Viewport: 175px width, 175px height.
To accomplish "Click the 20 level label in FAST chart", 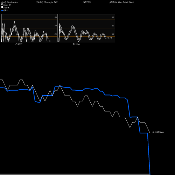I will pyautogui.click(x=56, y=34).
